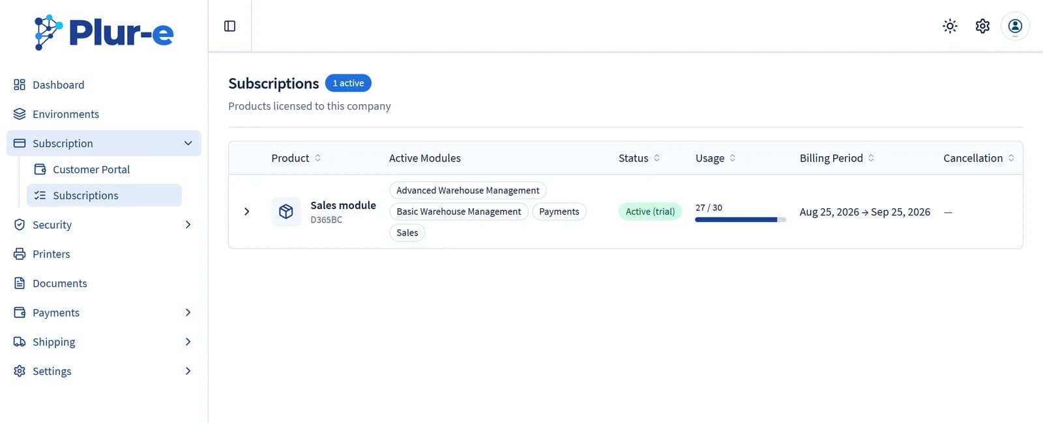Click the Subscription card icon
The width and height of the screenshot is (1043, 423).
coord(20,143)
